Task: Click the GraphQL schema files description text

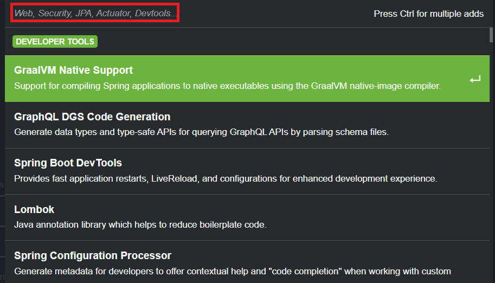Action: pos(201,132)
